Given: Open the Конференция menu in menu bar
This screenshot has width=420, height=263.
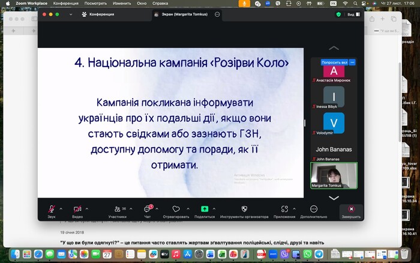Looking at the screenshot, I should coord(66,3).
